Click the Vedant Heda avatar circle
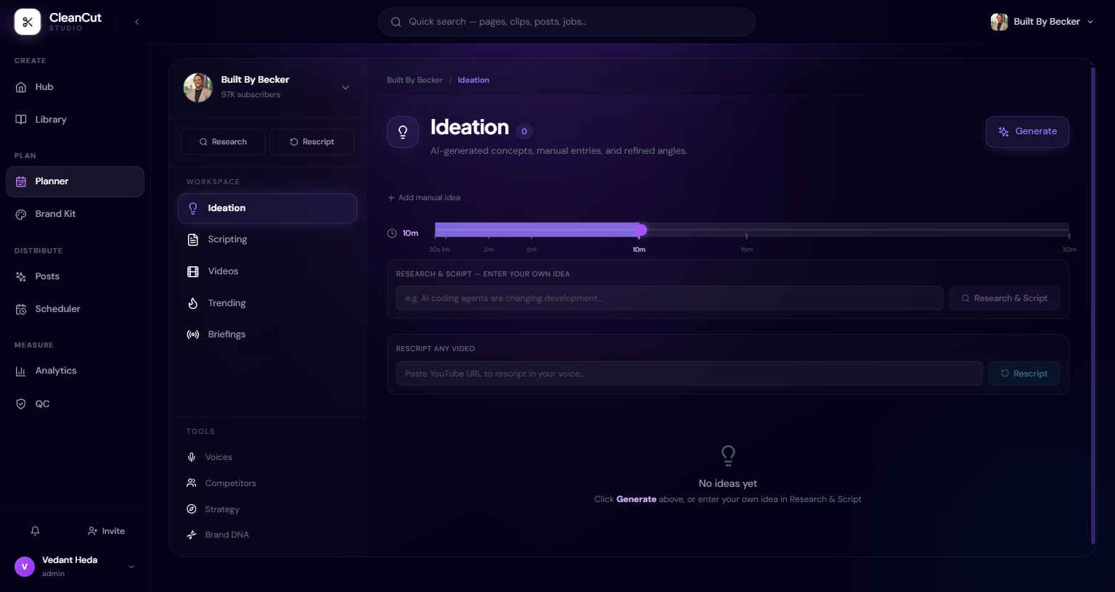This screenshot has width=1115, height=592. point(25,567)
